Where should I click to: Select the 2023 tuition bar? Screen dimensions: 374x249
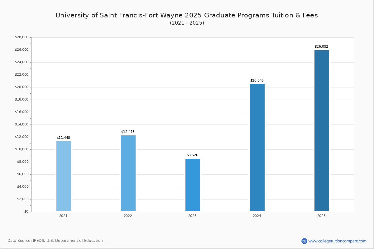(x=193, y=185)
